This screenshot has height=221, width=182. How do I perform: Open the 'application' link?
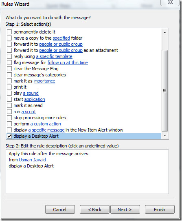tap(35, 99)
